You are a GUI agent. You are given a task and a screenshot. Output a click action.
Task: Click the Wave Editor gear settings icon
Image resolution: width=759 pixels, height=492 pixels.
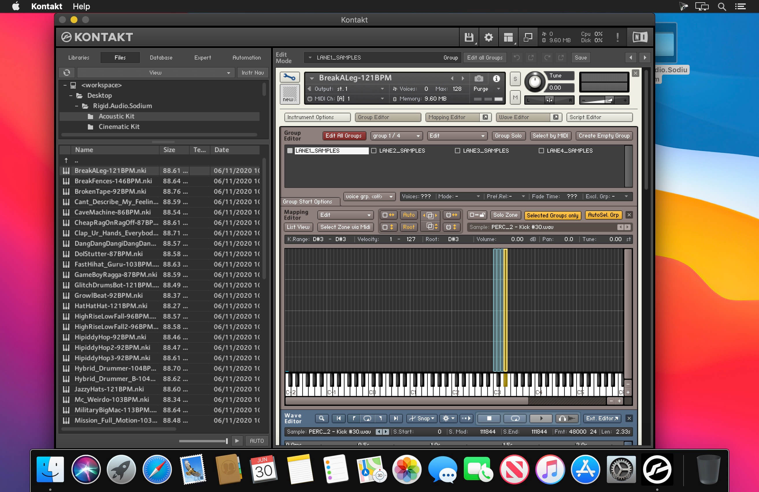pos(448,418)
